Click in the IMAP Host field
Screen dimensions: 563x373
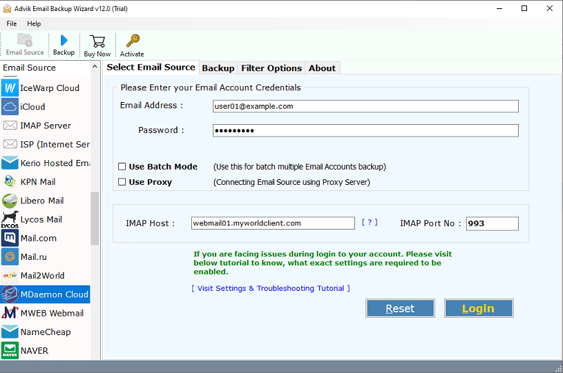(x=273, y=223)
